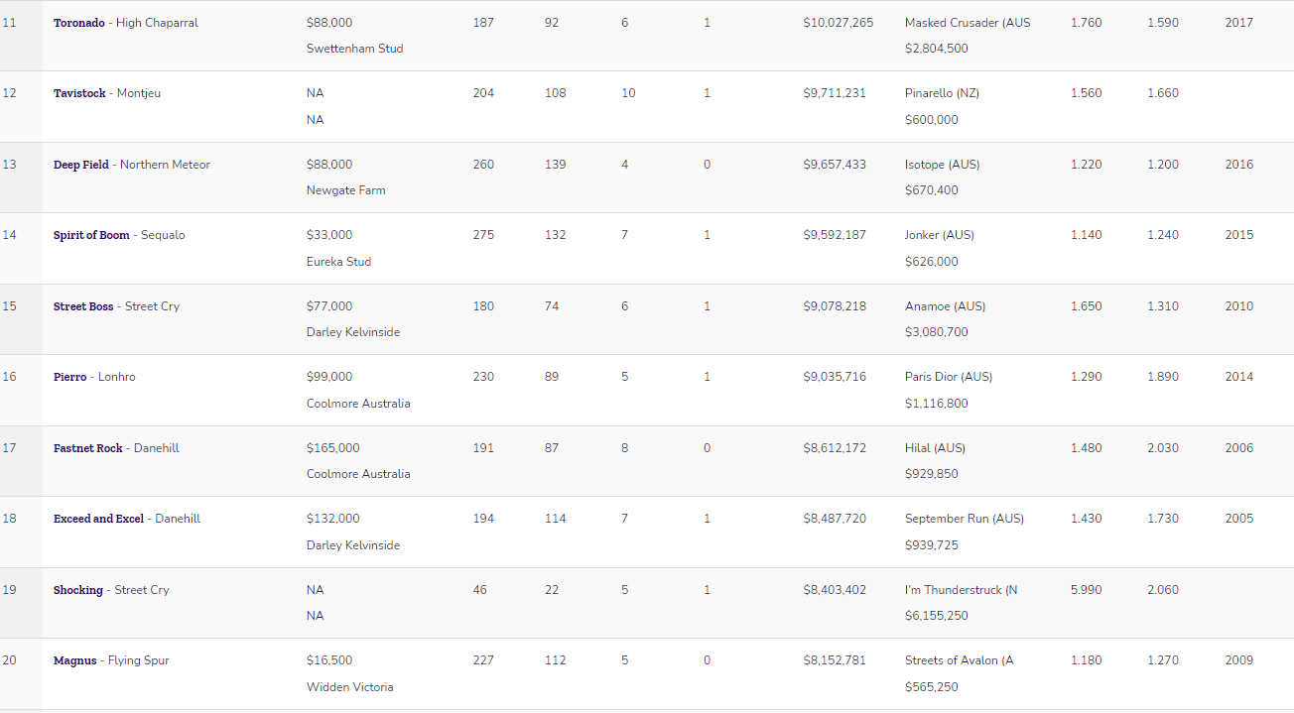Image resolution: width=1294 pixels, height=713 pixels.
Task: Click Swettenham Stud farm name
Action: click(354, 49)
